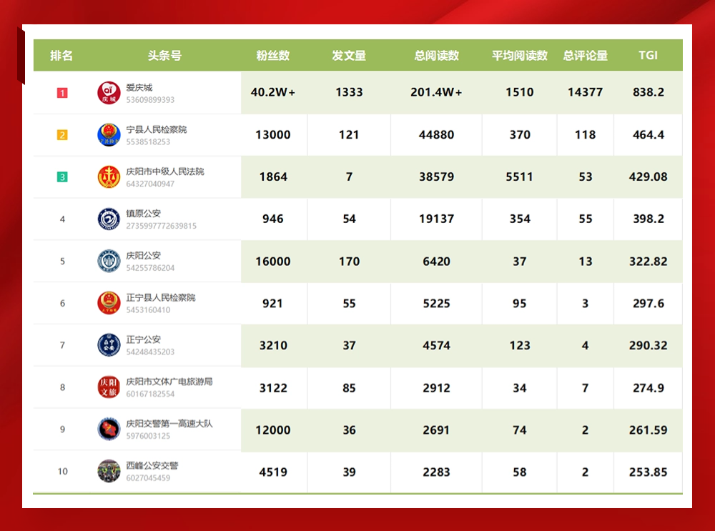Click account ID 2735997772639815
The image size is (715, 531).
(162, 226)
